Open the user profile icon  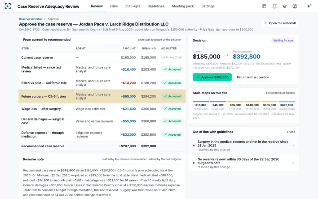pos(295,6)
